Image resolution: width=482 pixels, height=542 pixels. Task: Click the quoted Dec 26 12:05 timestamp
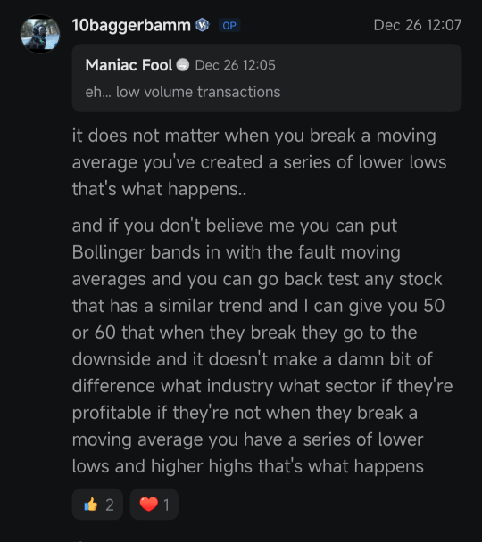coord(236,65)
